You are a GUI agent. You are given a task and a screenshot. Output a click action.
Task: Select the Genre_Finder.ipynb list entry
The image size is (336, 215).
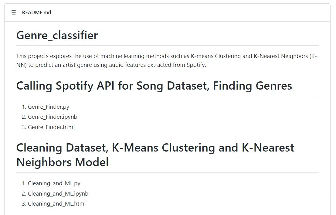(53, 117)
